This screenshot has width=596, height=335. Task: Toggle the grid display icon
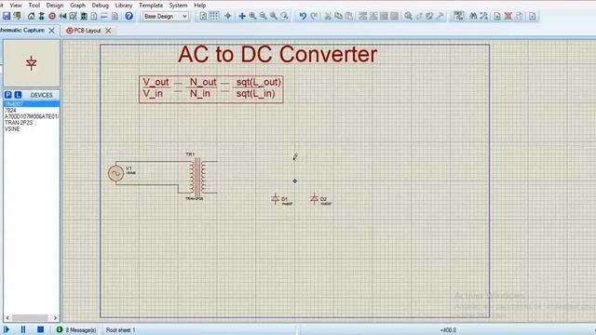pos(214,16)
